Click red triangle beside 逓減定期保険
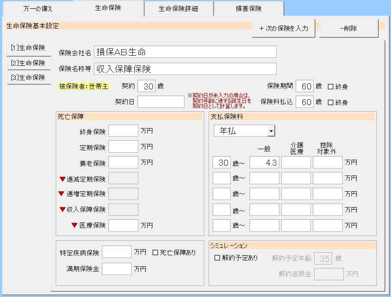 [62, 179]
